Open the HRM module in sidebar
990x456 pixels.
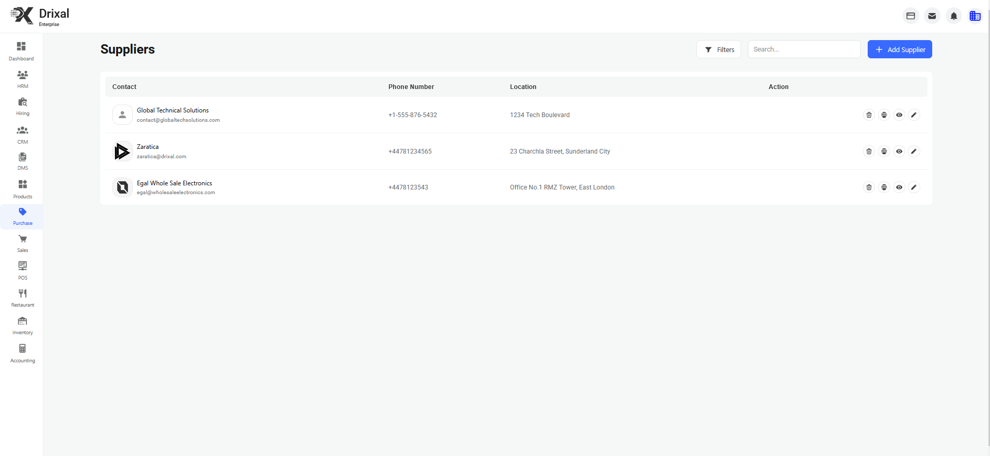point(22,79)
